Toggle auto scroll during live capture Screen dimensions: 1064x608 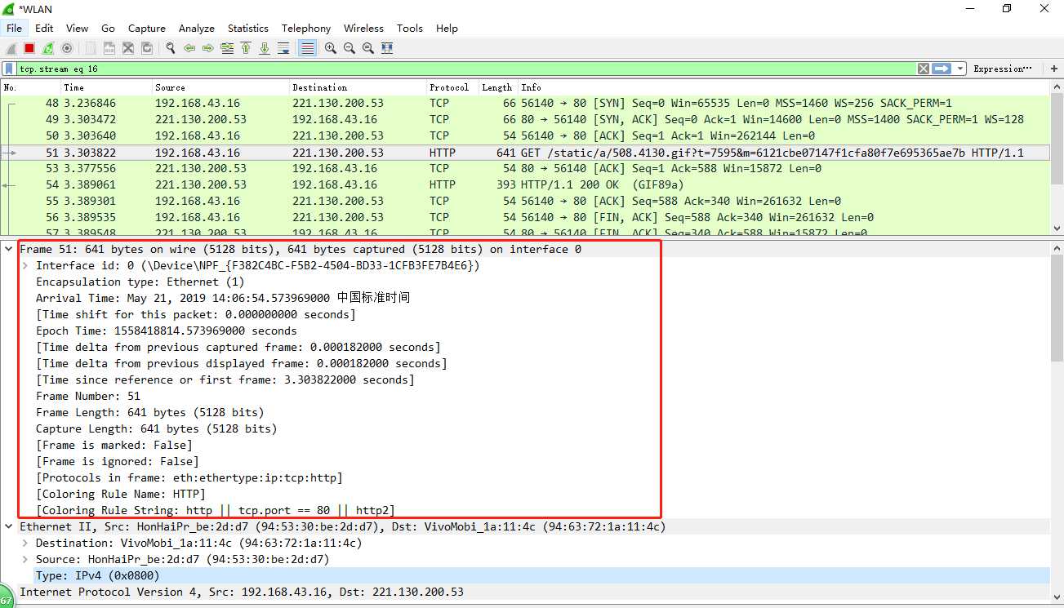tap(283, 48)
